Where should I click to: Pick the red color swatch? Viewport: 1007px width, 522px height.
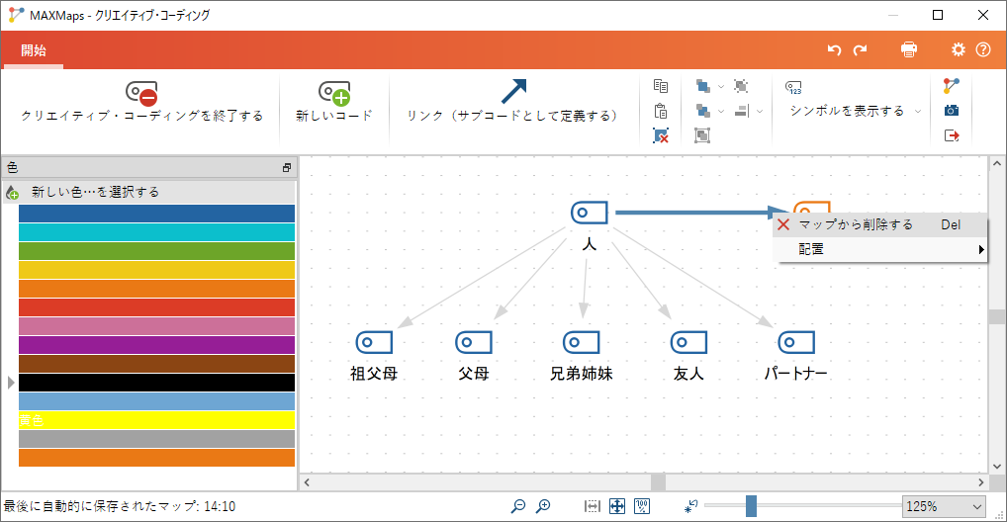tap(156, 307)
